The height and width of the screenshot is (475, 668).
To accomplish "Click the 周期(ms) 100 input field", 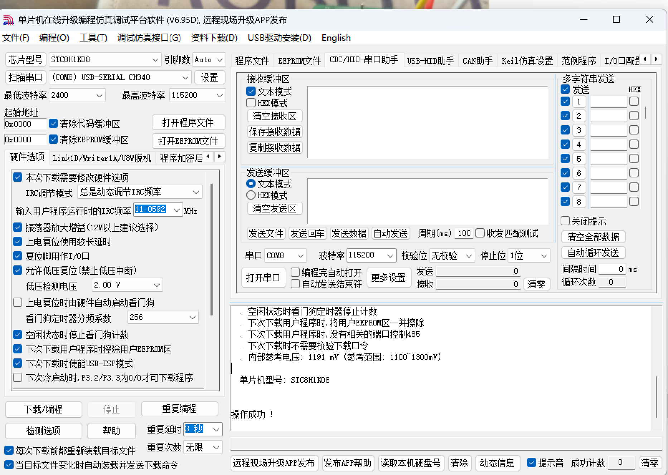I will click(464, 234).
